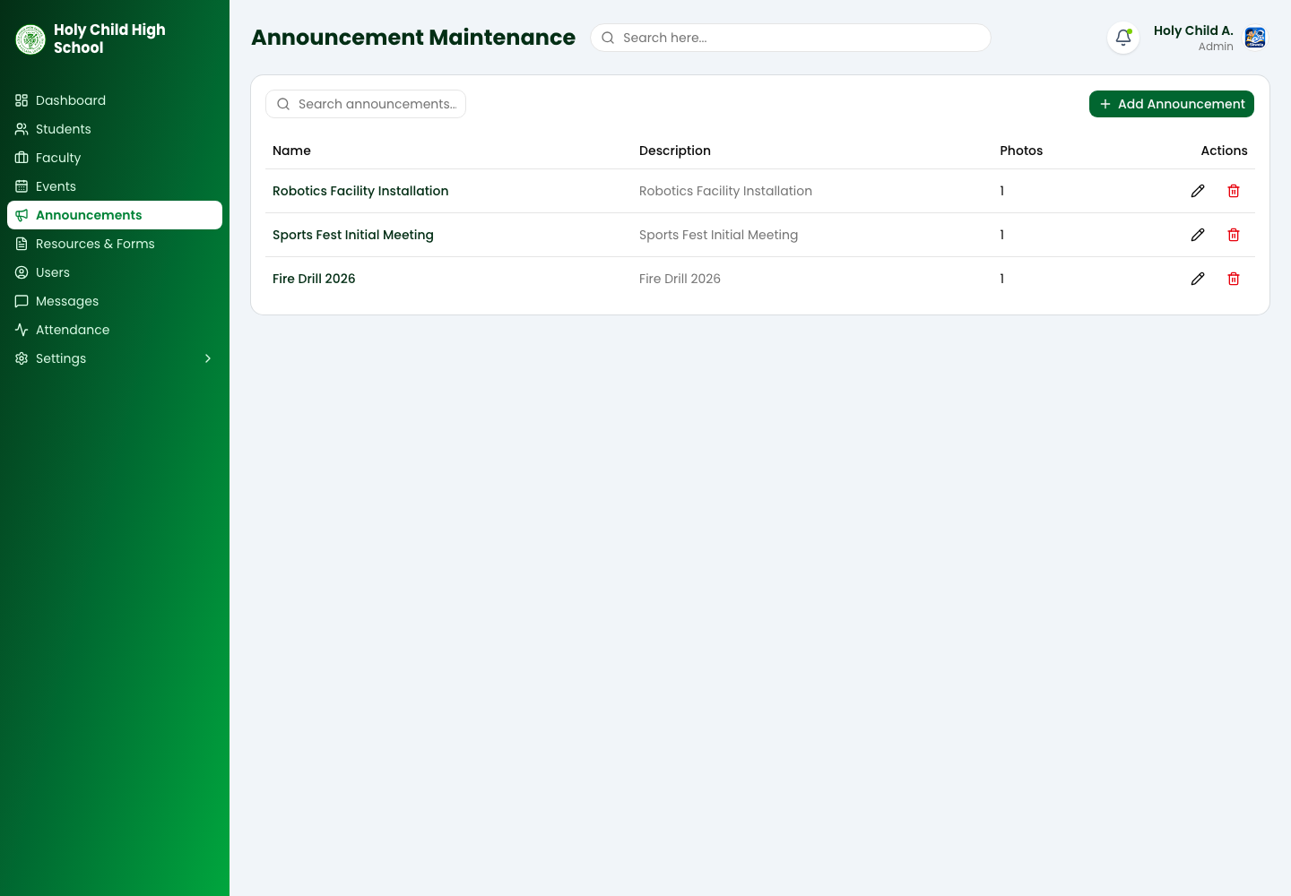
Task: Click the Robotics Facility Installation description text
Action: click(725, 191)
